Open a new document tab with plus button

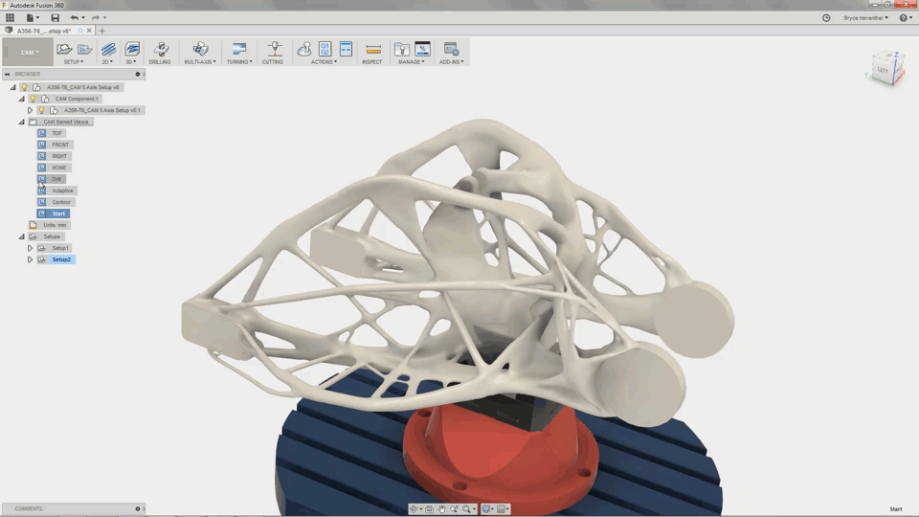coord(102,31)
